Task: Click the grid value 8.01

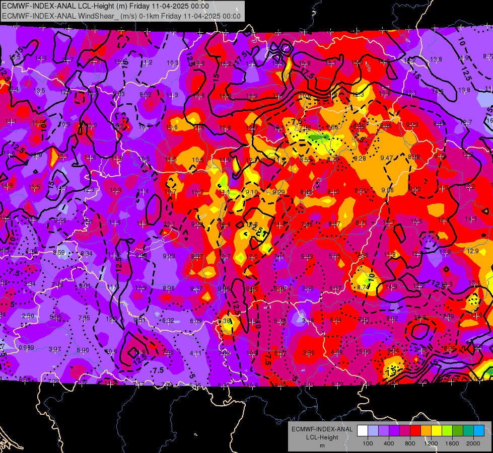Action: click(85, 286)
